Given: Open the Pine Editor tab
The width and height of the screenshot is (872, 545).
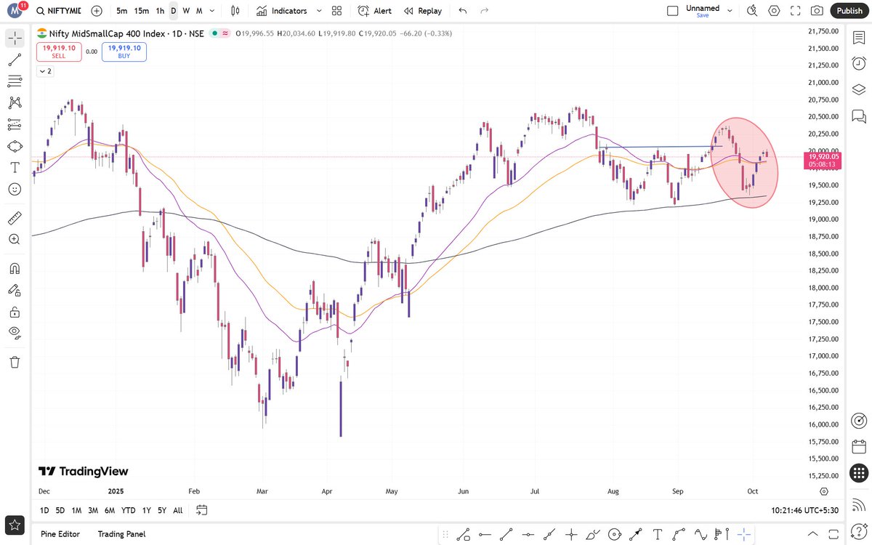Looking at the screenshot, I should pos(60,534).
